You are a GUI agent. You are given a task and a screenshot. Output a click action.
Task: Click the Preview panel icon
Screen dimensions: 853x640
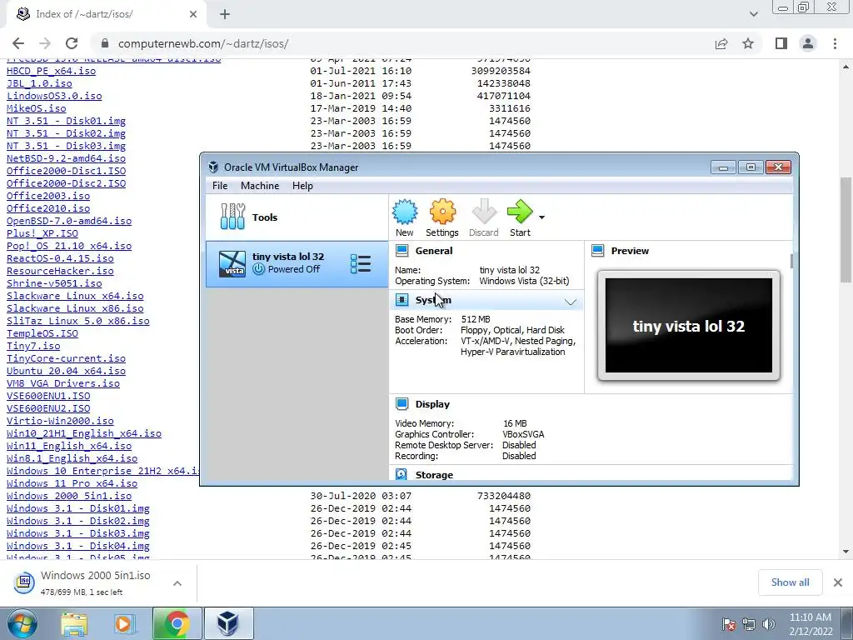(x=598, y=251)
